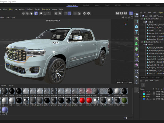Add a Subdivision Surface generator
The image size is (164, 123).
click(136, 39)
